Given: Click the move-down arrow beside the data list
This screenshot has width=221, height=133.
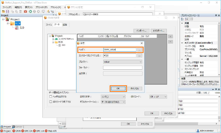Looking at the screenshot, I should [x=171, y=42].
